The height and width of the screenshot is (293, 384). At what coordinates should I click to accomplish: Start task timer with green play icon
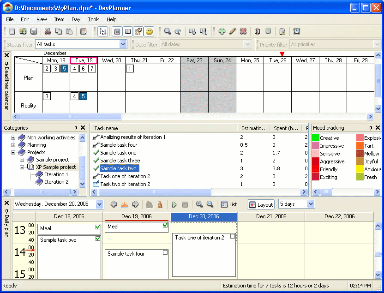click(x=174, y=204)
